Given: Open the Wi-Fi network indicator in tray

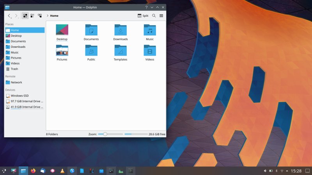Looking at the screenshot, I should [282, 171].
